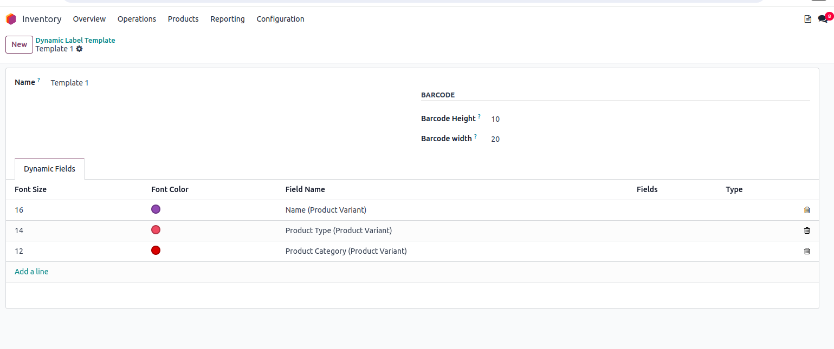Open the gear actions menu beside Template 1
The width and height of the screenshot is (834, 349).
click(x=80, y=49)
